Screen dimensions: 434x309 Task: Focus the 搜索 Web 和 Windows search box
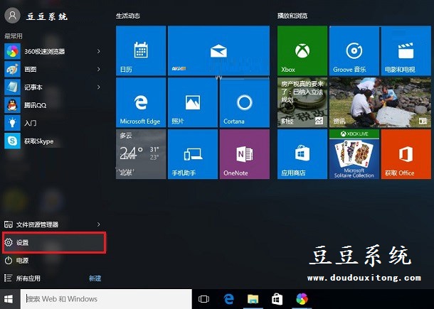click(106, 299)
